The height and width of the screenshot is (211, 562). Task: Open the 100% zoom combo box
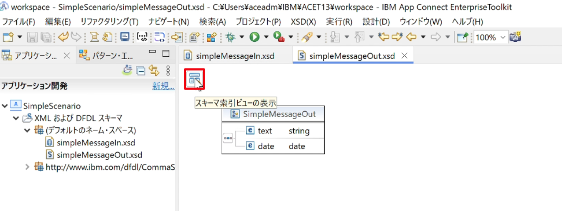[491, 37]
